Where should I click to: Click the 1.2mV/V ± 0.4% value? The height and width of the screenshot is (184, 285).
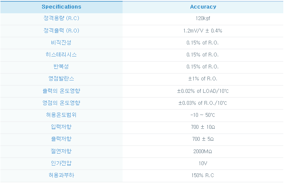tap(203, 31)
